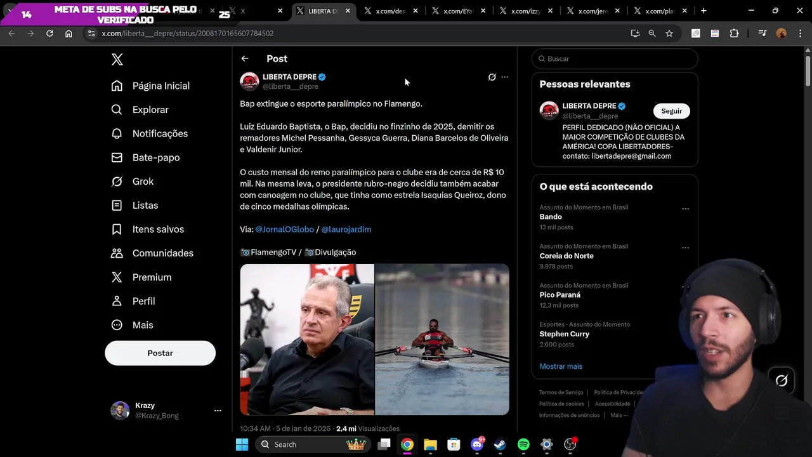The width and height of the screenshot is (812, 457).
Task: Click address bar URL
Action: click(188, 33)
